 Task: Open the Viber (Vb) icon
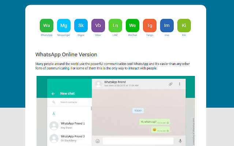[x=98, y=26]
